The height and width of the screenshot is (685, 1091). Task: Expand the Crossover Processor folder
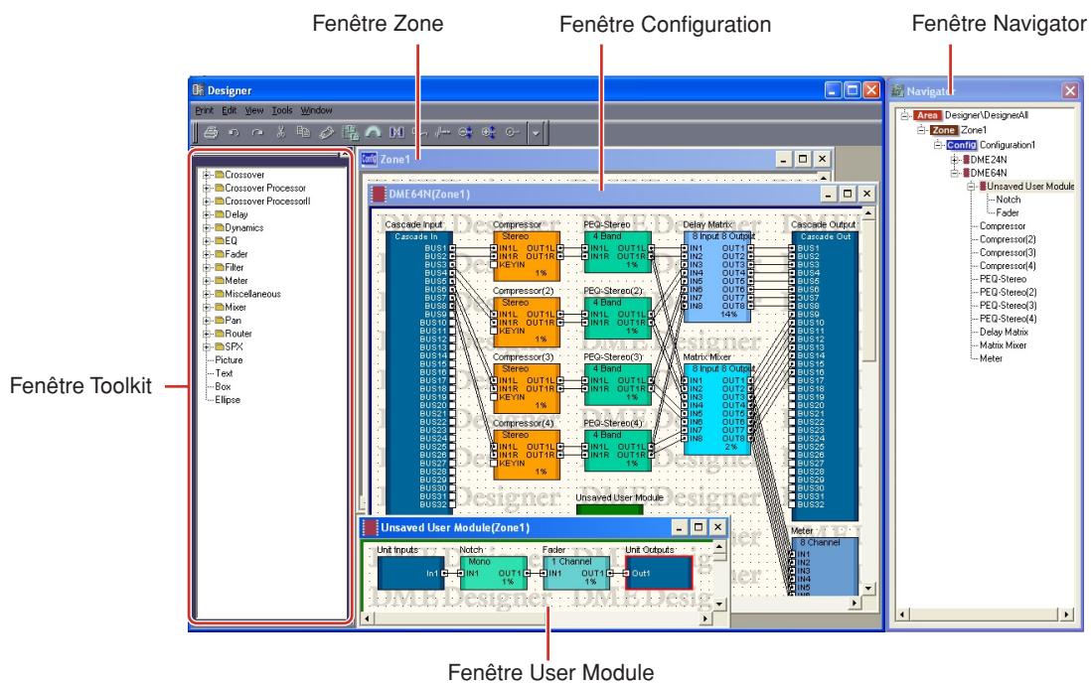pos(207,188)
